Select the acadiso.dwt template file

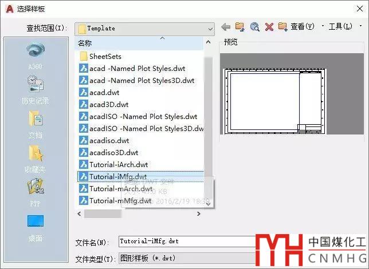point(109,140)
